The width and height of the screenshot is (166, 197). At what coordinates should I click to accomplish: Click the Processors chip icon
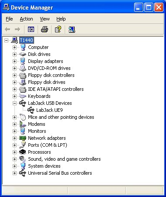coord(23,152)
